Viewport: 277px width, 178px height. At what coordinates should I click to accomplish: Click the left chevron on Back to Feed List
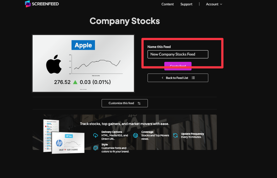tap(162, 78)
